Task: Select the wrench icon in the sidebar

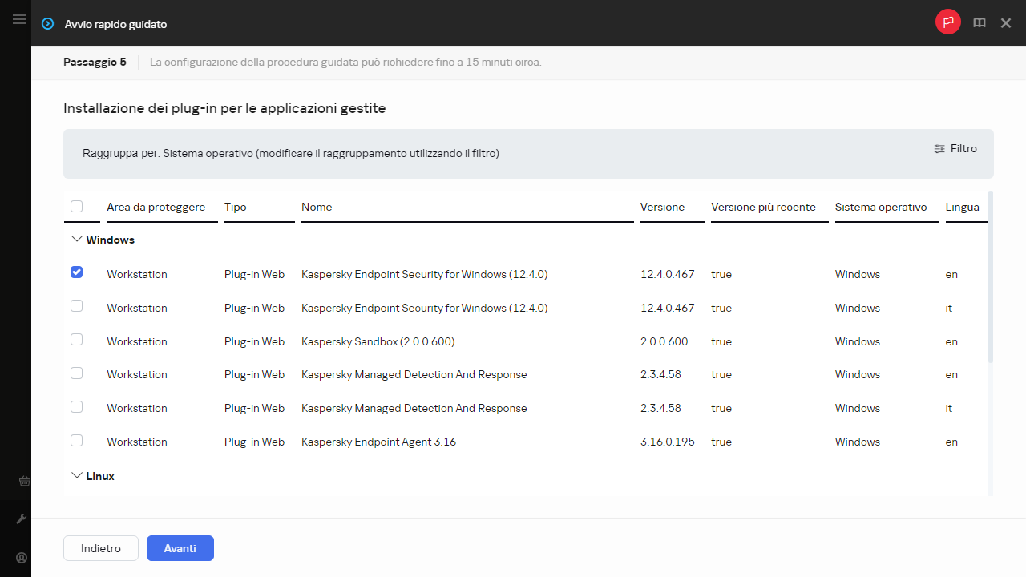Action: pos(22,518)
